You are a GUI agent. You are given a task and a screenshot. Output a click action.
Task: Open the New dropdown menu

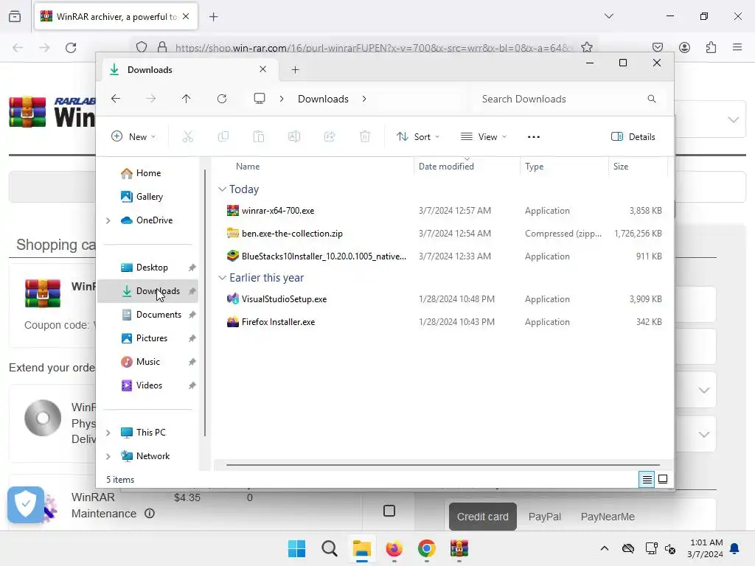tap(133, 136)
